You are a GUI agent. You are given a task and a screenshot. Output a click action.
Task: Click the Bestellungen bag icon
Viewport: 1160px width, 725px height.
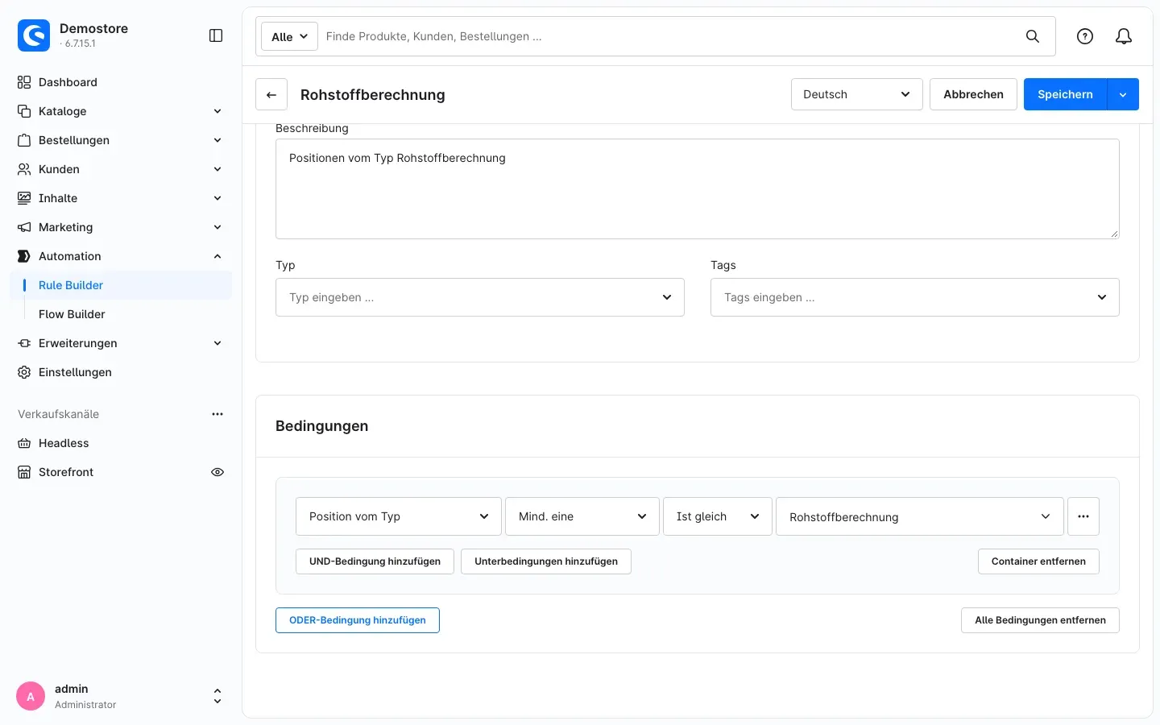24,140
